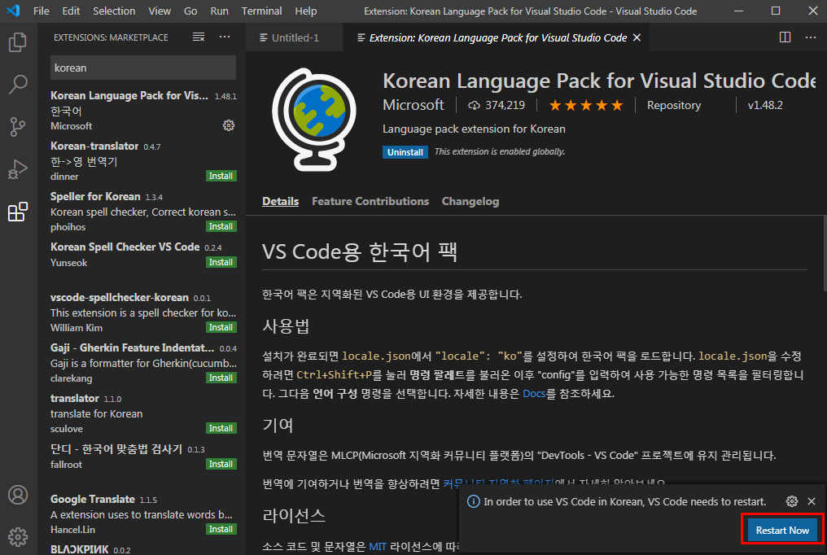Viewport: 827px width, 555px height.
Task: Open Run and Debug view icon
Action: tap(18, 169)
